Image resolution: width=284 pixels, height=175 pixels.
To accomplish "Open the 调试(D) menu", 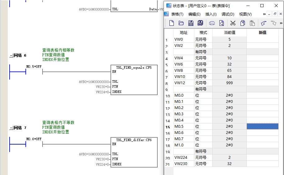I will (x=228, y=14).
